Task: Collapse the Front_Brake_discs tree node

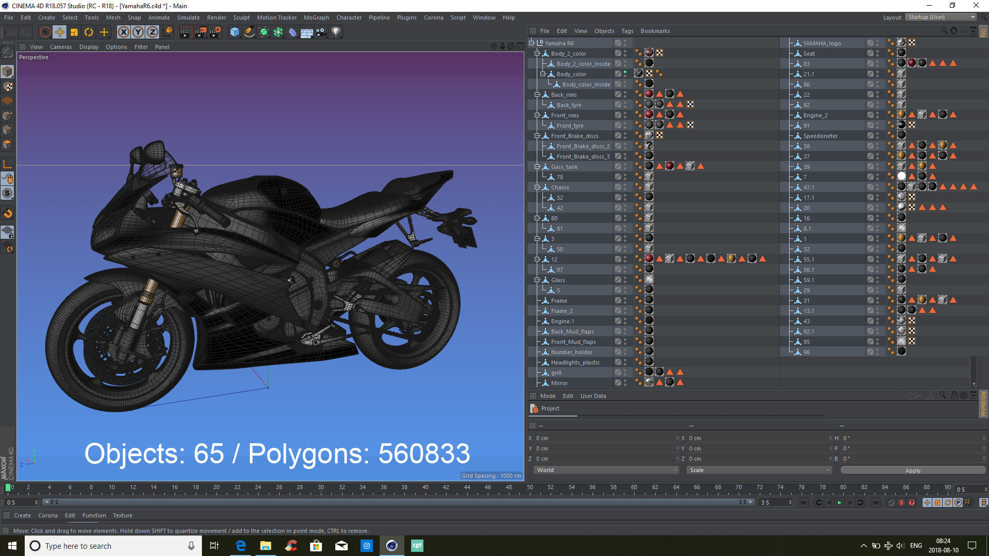Action: [537, 136]
